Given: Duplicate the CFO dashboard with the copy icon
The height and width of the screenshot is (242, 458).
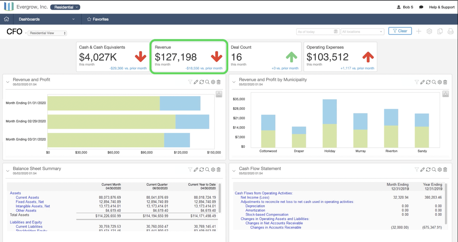Looking at the screenshot, I should (x=440, y=31).
